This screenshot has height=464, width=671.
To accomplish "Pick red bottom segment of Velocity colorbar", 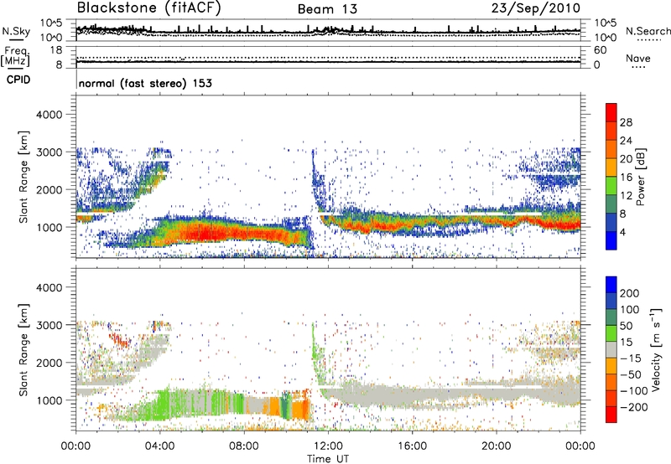I will click(611, 415).
